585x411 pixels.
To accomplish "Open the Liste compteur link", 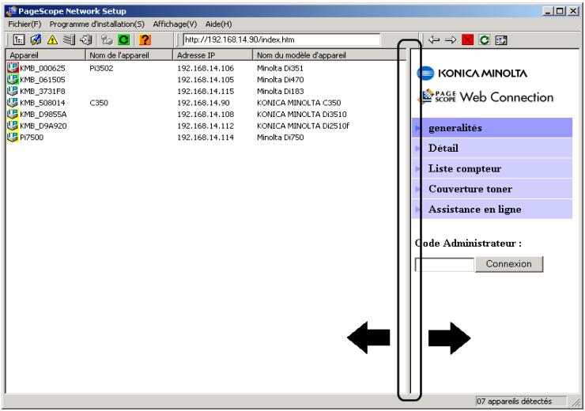I will (x=492, y=168).
